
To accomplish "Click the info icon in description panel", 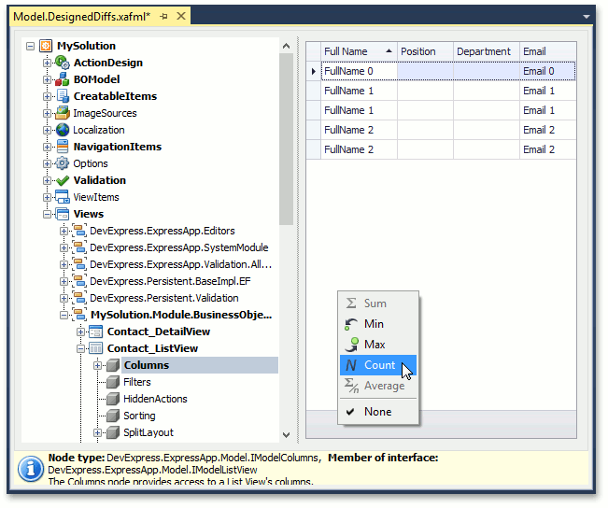I will pyautogui.click(x=31, y=469).
